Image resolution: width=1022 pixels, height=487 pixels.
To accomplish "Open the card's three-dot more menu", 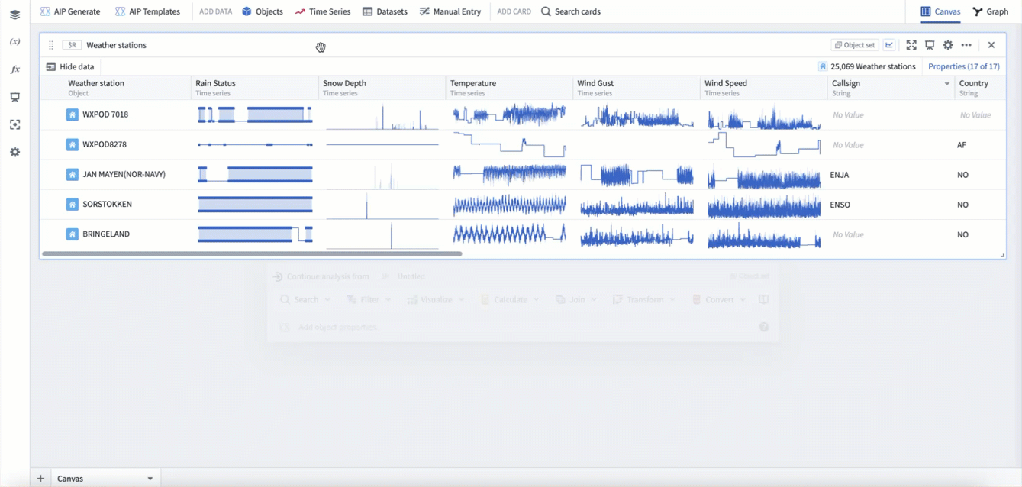I will 966,45.
